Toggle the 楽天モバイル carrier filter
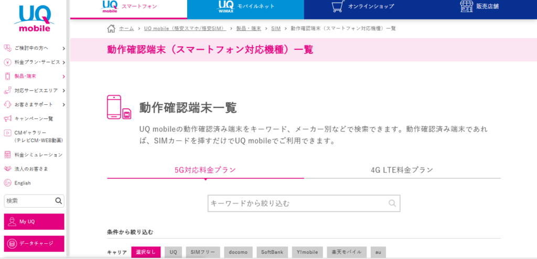The image size is (537, 259). (347, 252)
